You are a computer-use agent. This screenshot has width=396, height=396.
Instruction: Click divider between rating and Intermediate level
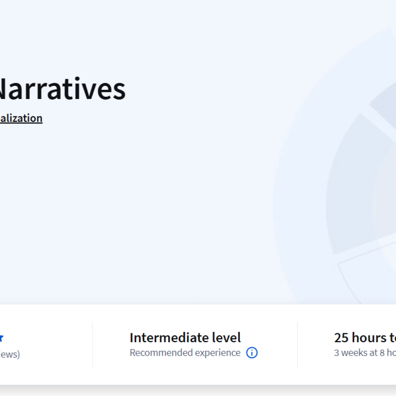click(92, 344)
